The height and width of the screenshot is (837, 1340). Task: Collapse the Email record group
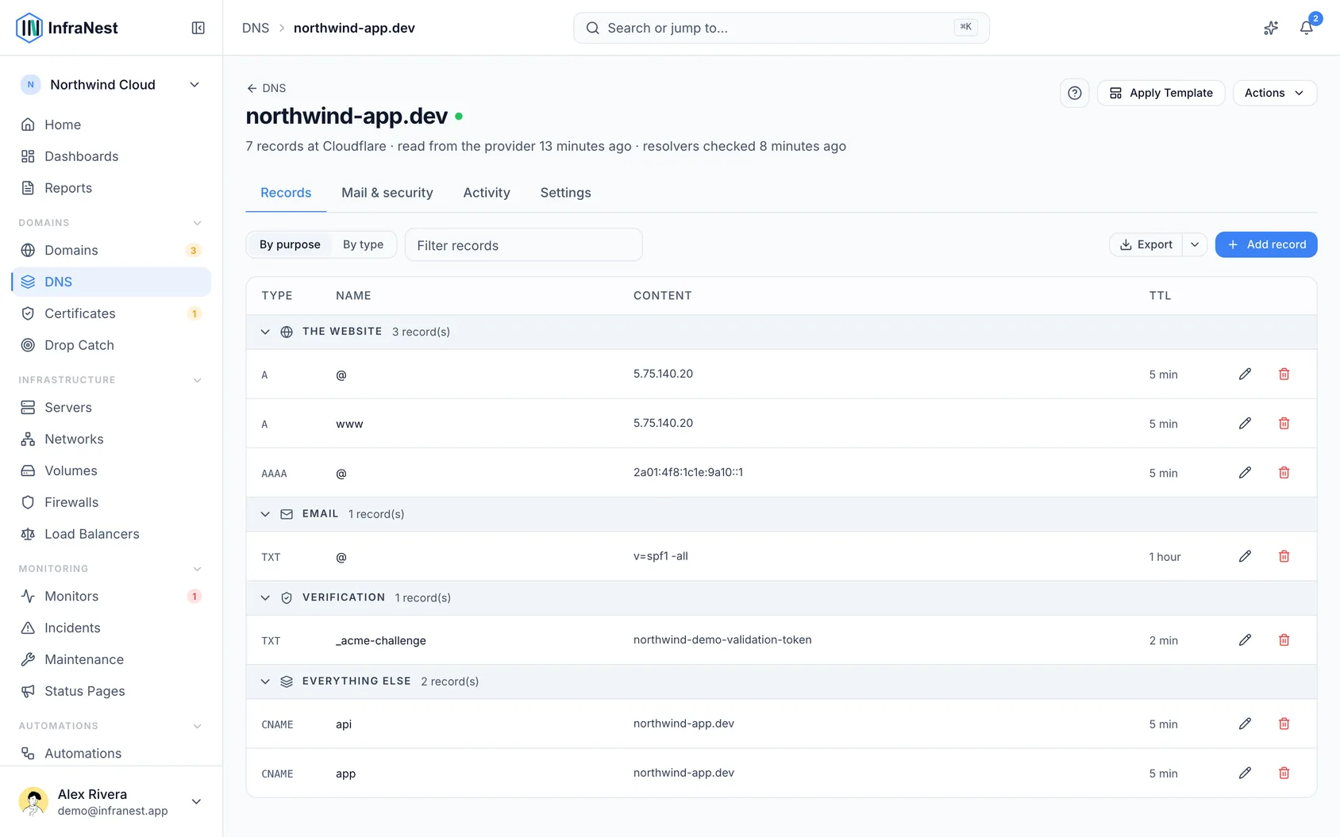pyautogui.click(x=265, y=514)
